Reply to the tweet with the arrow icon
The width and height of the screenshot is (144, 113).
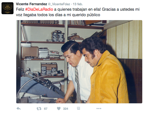pyautogui.click(x=18, y=109)
